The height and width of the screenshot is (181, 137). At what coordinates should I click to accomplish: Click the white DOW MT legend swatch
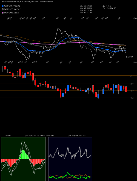pos(3,10)
